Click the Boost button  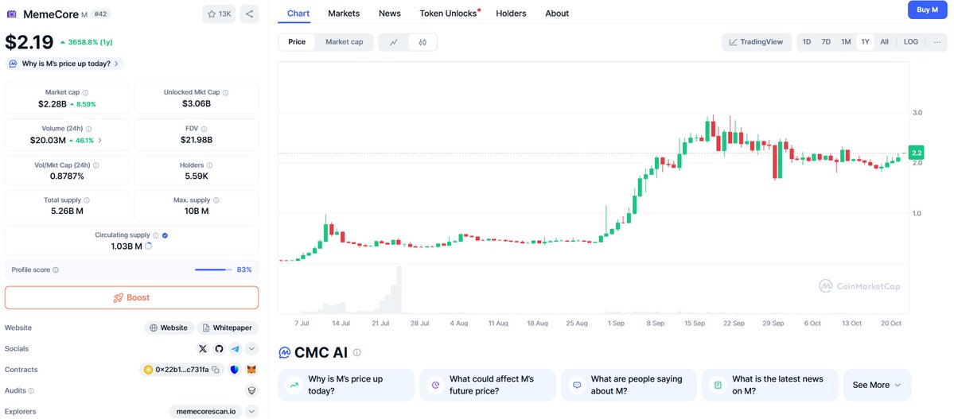coord(131,297)
